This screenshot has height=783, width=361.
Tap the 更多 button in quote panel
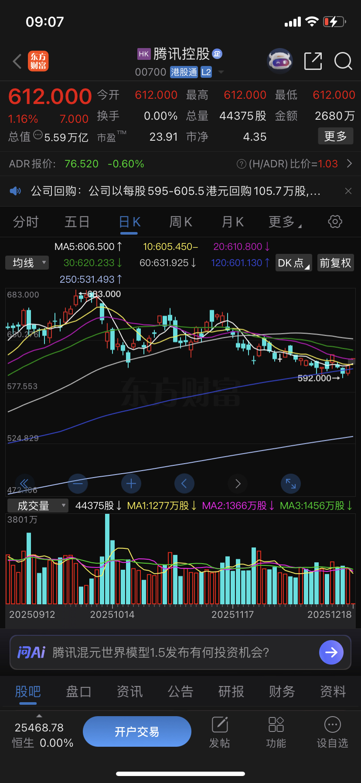(x=335, y=136)
